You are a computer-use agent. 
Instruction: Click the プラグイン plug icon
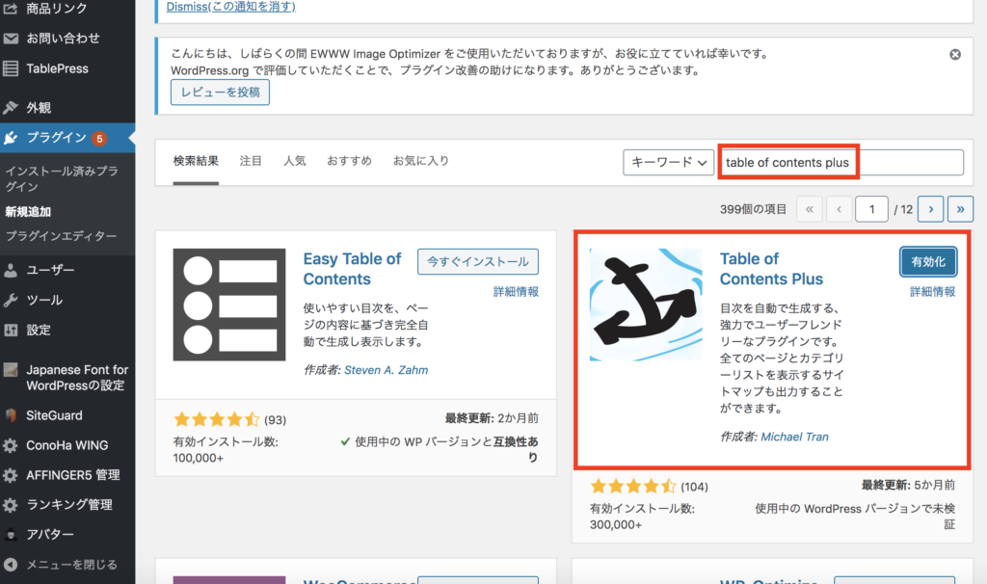pos(11,138)
